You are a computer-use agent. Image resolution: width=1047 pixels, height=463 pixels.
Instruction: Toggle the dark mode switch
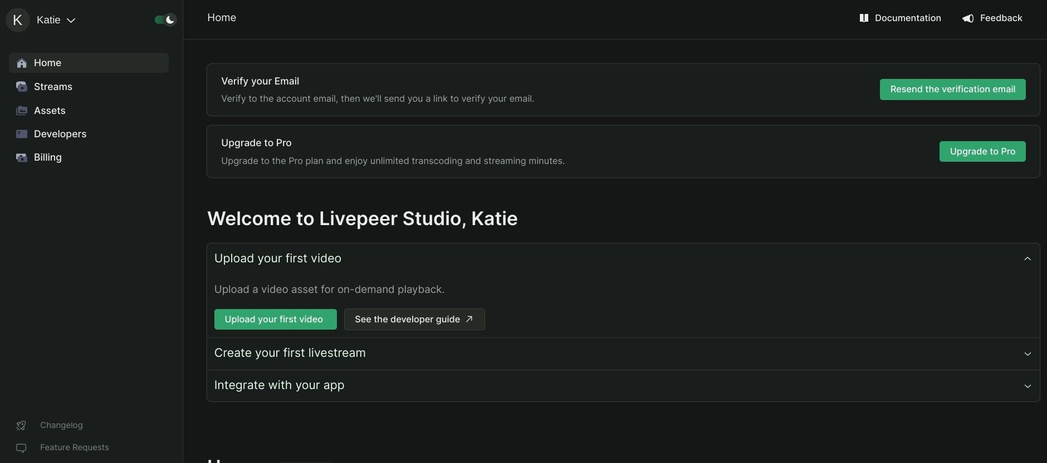(165, 20)
